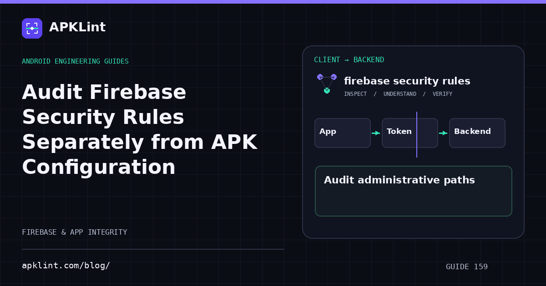Select the INSPECT step text
Viewport: 546px width, 286px height.
[355, 94]
